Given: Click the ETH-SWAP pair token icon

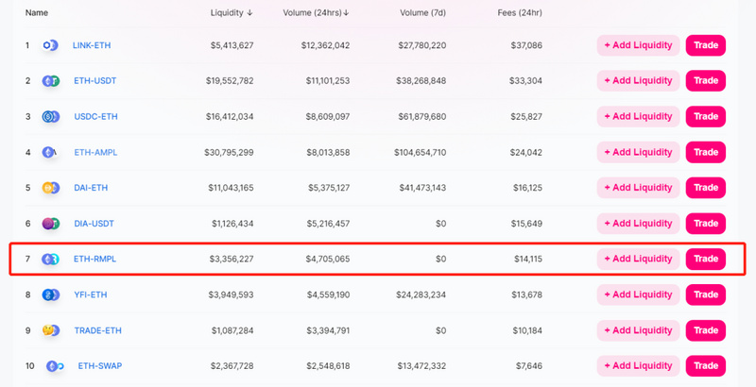Looking at the screenshot, I should tap(54, 365).
